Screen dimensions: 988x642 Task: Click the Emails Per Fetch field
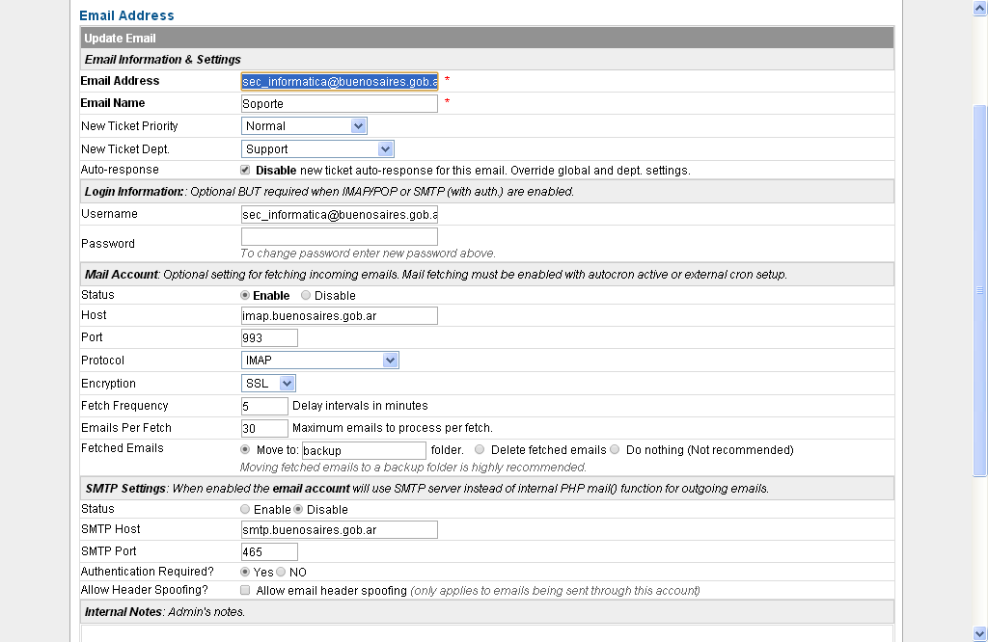[264, 429]
